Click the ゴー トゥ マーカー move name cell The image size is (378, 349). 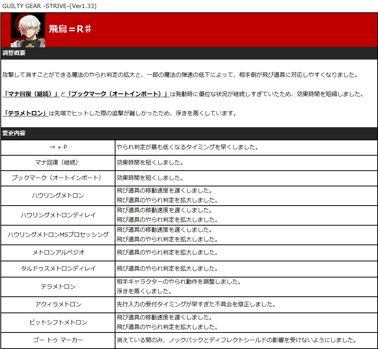[x=58, y=340]
